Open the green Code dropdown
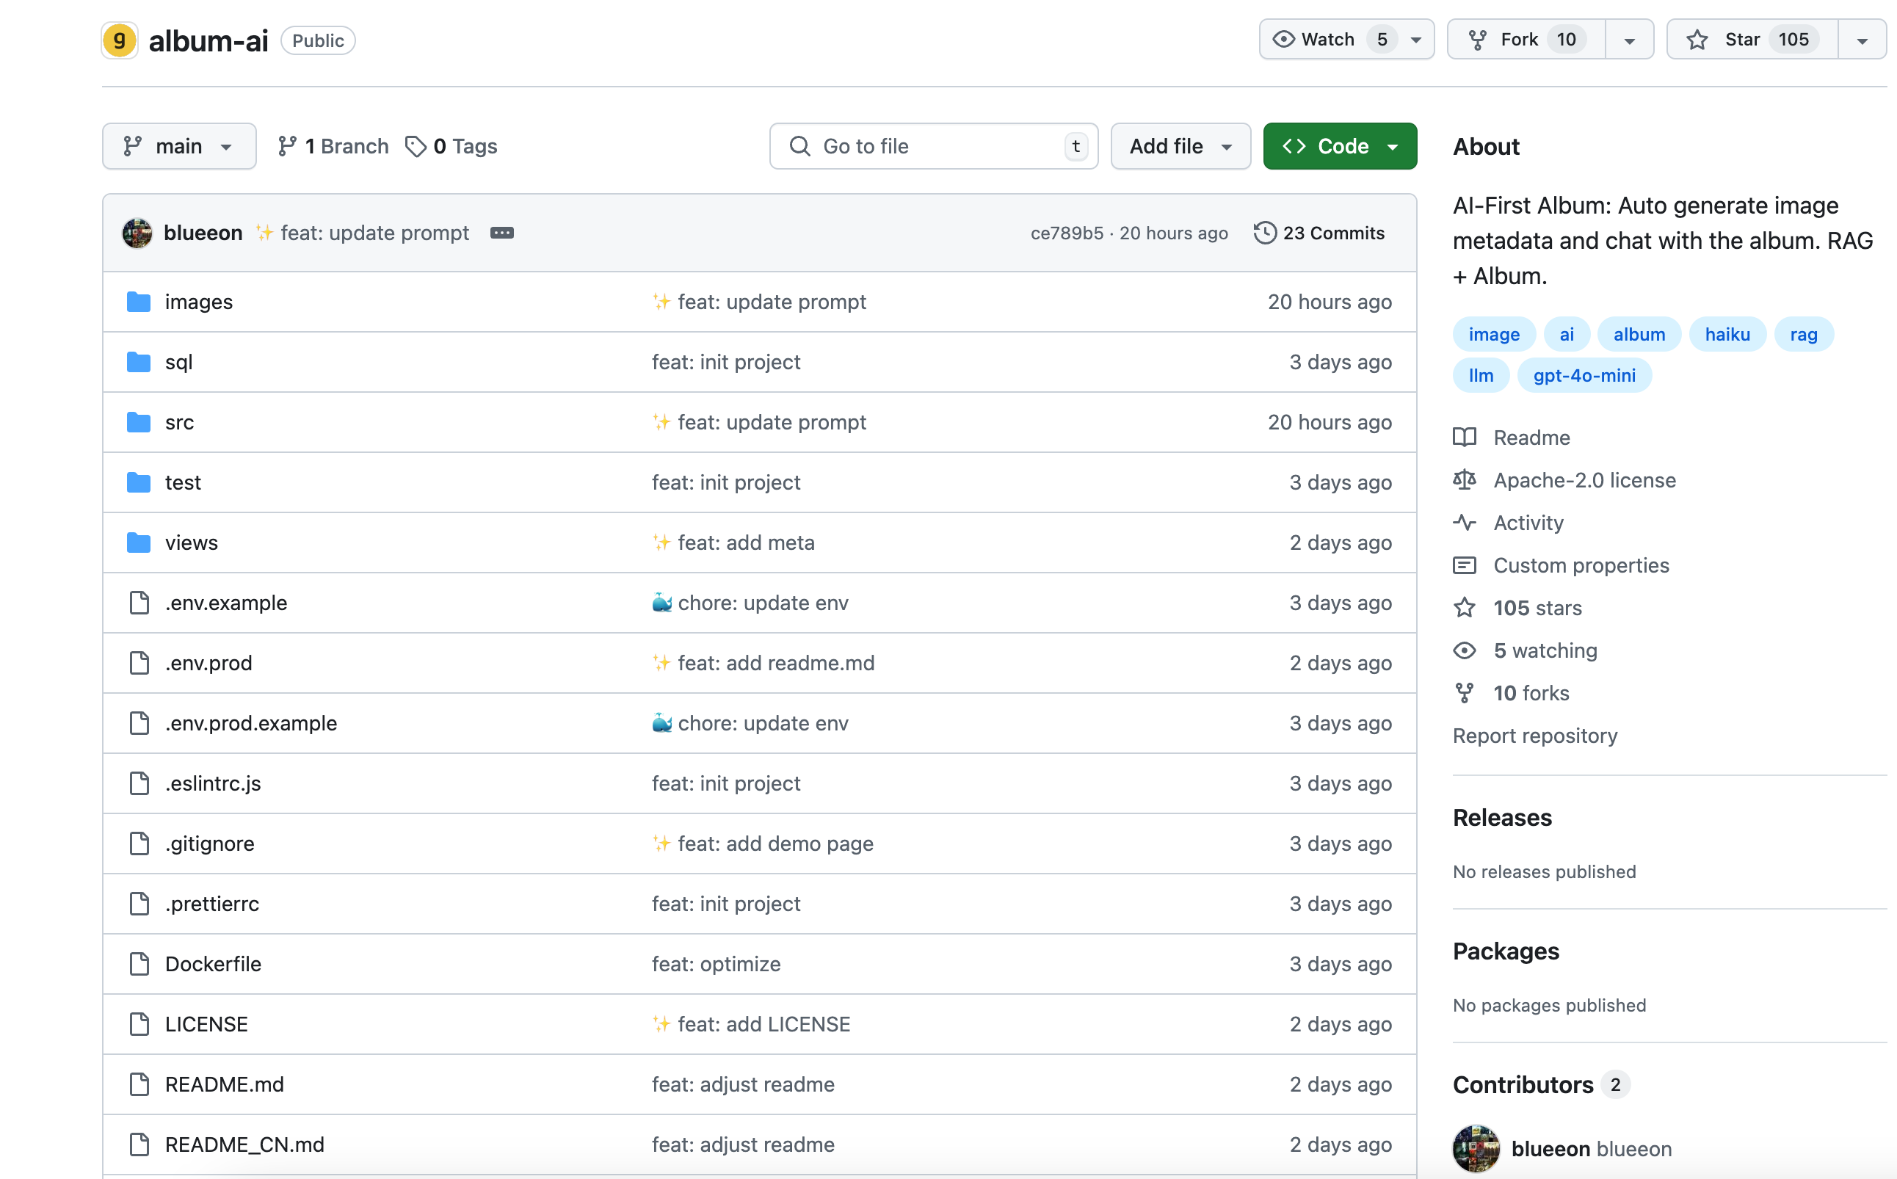The image size is (1897, 1179). [x=1339, y=146]
